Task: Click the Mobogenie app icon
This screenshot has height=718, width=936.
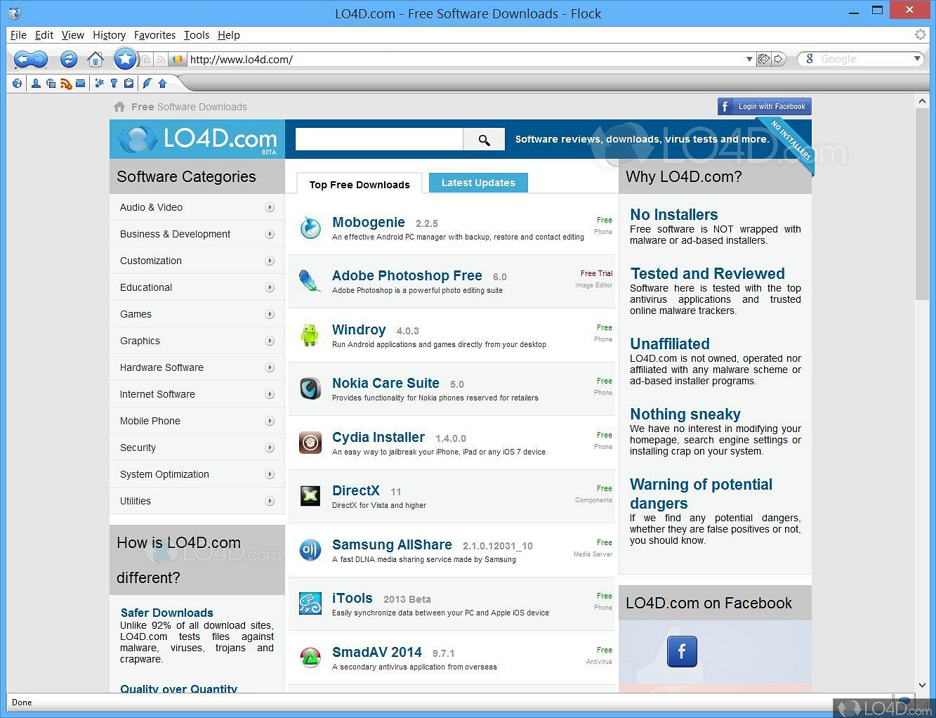Action: [310, 228]
